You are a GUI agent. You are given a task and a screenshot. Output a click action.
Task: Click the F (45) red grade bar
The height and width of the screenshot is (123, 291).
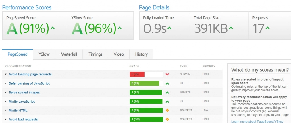[137, 75]
